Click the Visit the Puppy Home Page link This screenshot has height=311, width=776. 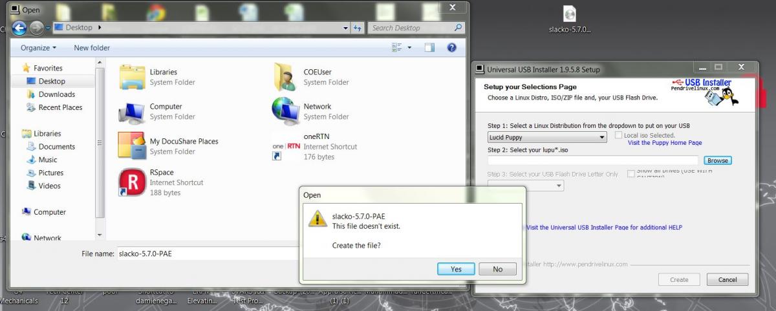(665, 143)
